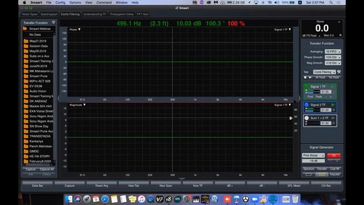Open the Signal 1 TF selector on magnitude plot
Image resolution: width=364 pixels, height=205 pixels.
point(283,105)
